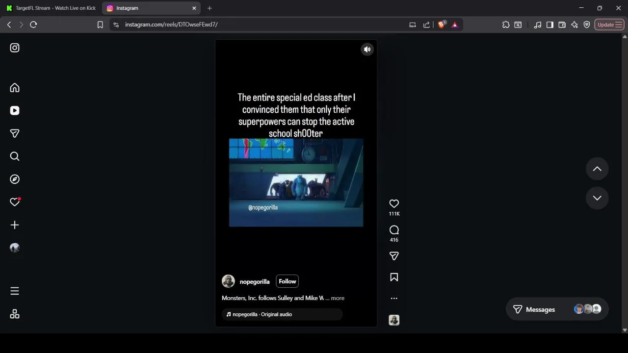
Task: Open Brave VPN shield icon
Action: (587, 25)
